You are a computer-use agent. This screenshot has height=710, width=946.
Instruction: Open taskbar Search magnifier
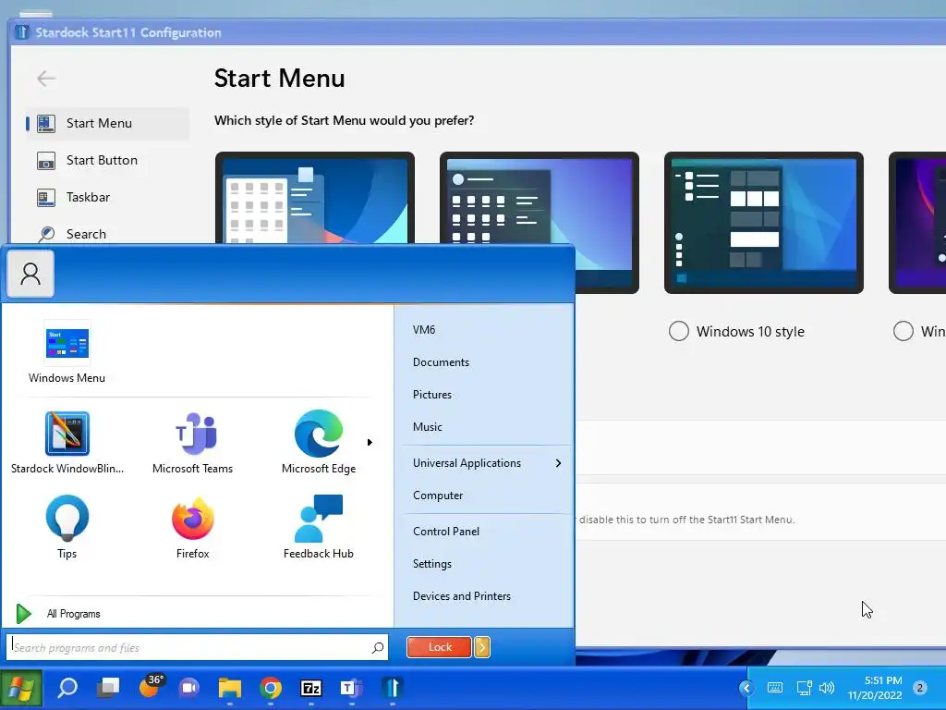tap(67, 688)
